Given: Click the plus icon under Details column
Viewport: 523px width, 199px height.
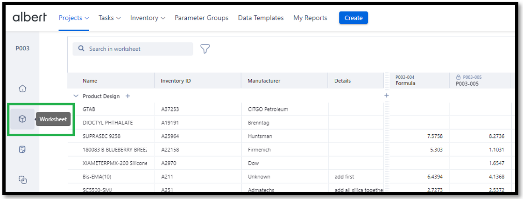Looking at the screenshot, I should pyautogui.click(x=386, y=96).
